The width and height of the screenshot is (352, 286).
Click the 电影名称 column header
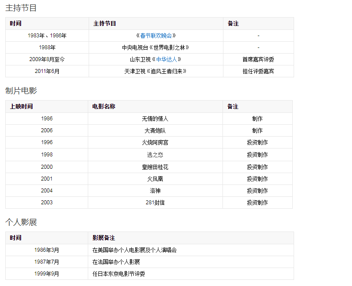(104, 107)
